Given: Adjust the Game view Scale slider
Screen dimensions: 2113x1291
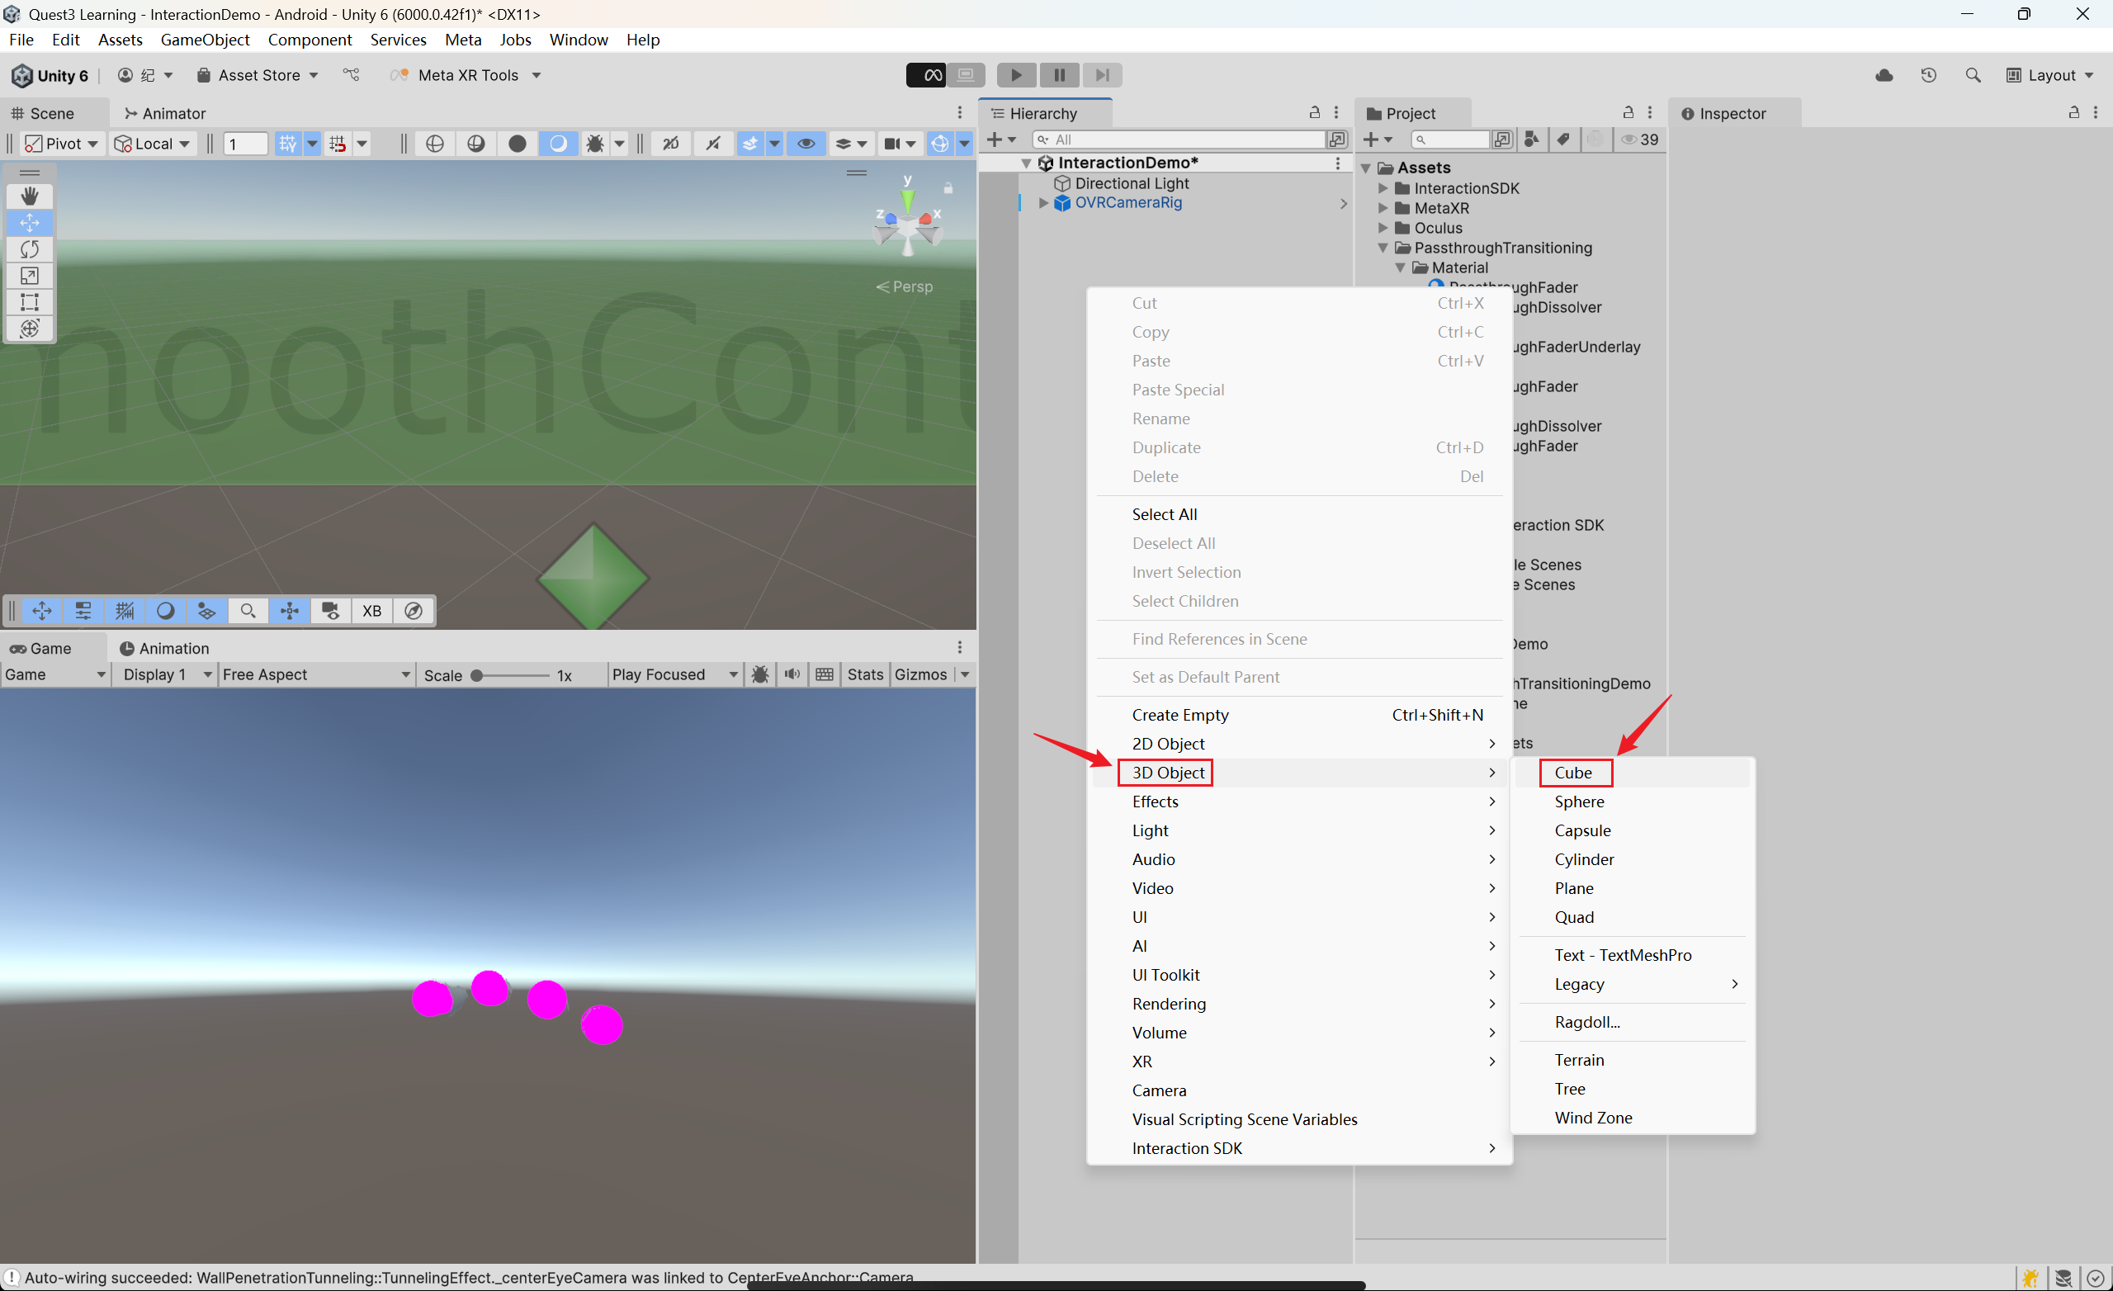Looking at the screenshot, I should pyautogui.click(x=511, y=675).
